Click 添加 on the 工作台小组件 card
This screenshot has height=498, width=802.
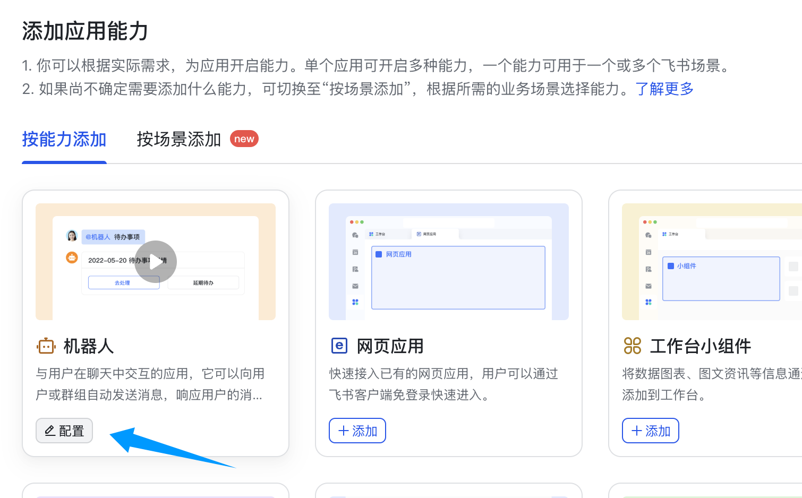651,431
